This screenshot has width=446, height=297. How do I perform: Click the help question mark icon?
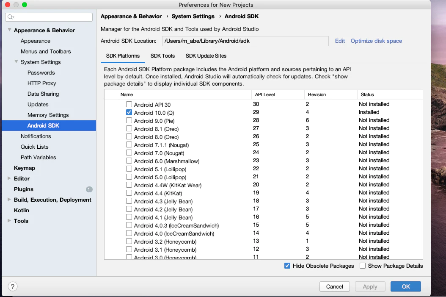(13, 286)
